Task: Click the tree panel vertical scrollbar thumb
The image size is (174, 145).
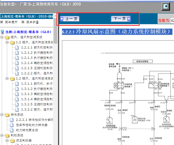Action: click(x=55, y=30)
